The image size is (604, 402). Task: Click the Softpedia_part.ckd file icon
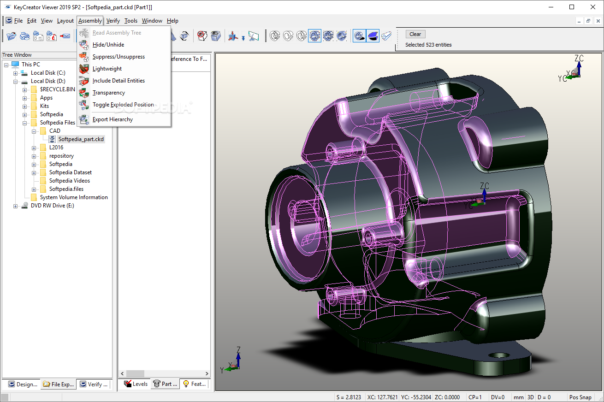[52, 139]
